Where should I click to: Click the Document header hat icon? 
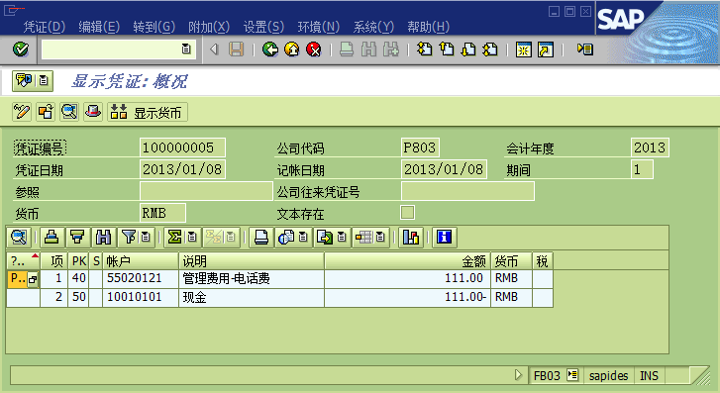click(x=93, y=112)
